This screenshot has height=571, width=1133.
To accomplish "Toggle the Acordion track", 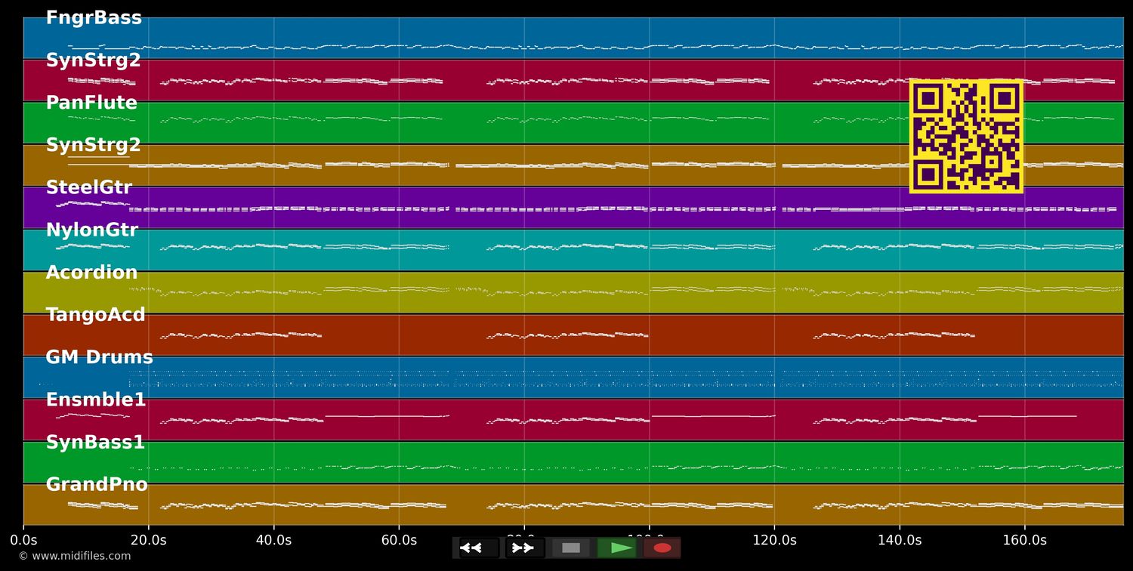I will click(91, 272).
